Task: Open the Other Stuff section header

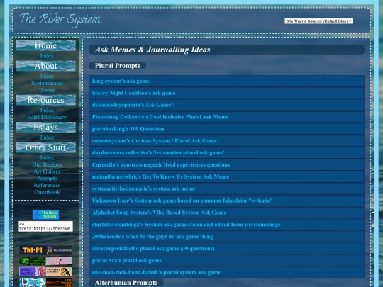Action: [x=45, y=147]
